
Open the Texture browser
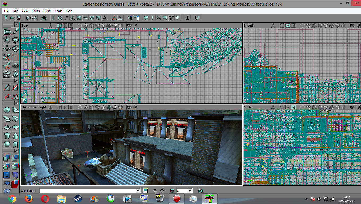pyautogui.click(x=79, y=18)
